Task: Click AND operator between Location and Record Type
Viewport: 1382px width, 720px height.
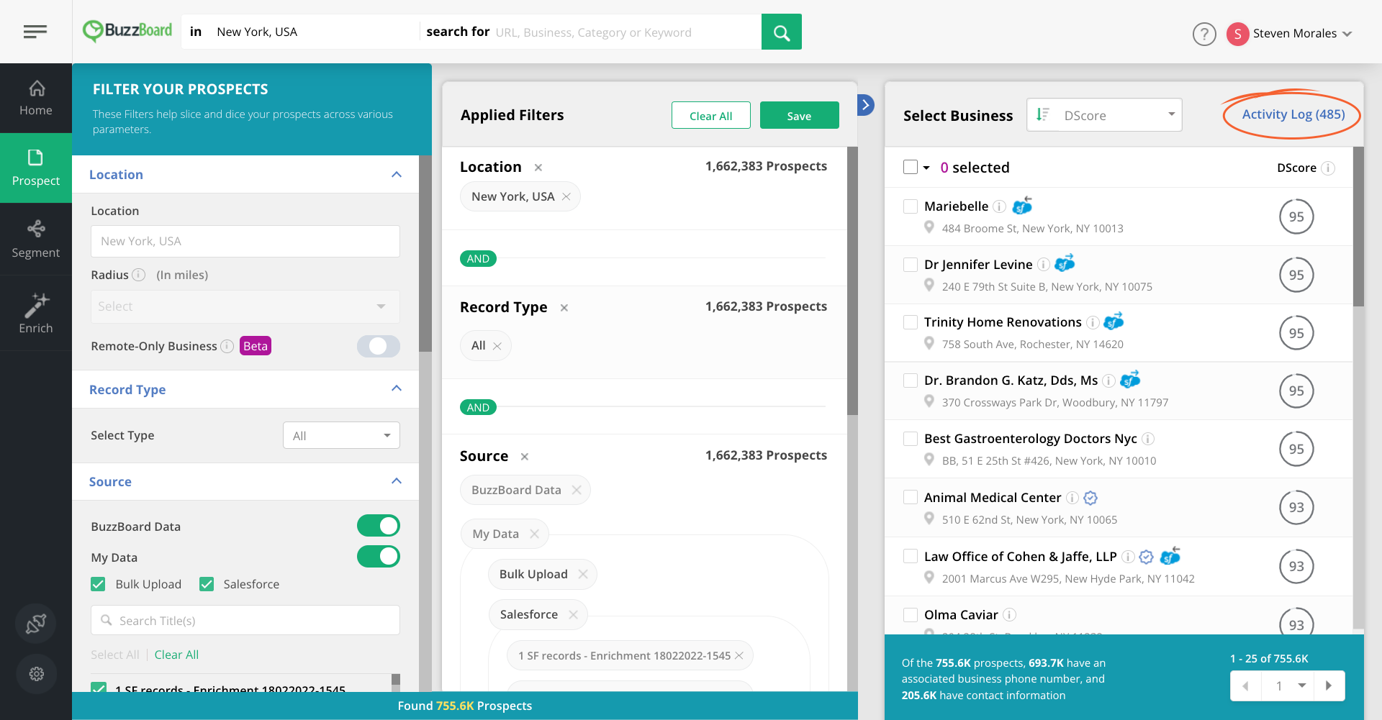Action: tap(478, 259)
